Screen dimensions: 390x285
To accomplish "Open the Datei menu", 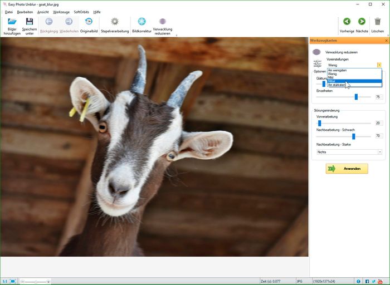I will click(8, 12).
